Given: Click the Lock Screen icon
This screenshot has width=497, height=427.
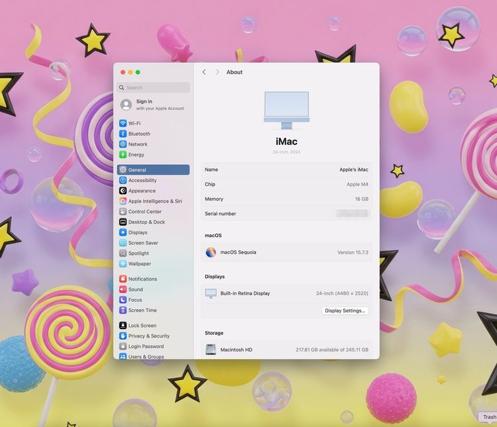Looking at the screenshot, I should pyautogui.click(x=123, y=325).
